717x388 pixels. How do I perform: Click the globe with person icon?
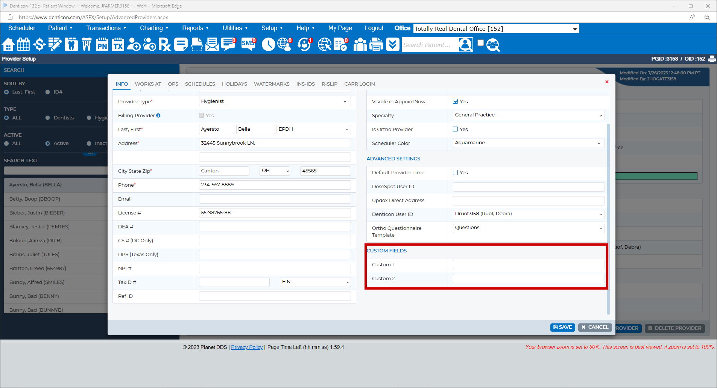point(284,45)
